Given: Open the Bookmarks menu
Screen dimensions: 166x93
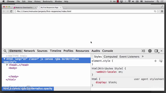Looking at the screenshot, I should (48, 1).
